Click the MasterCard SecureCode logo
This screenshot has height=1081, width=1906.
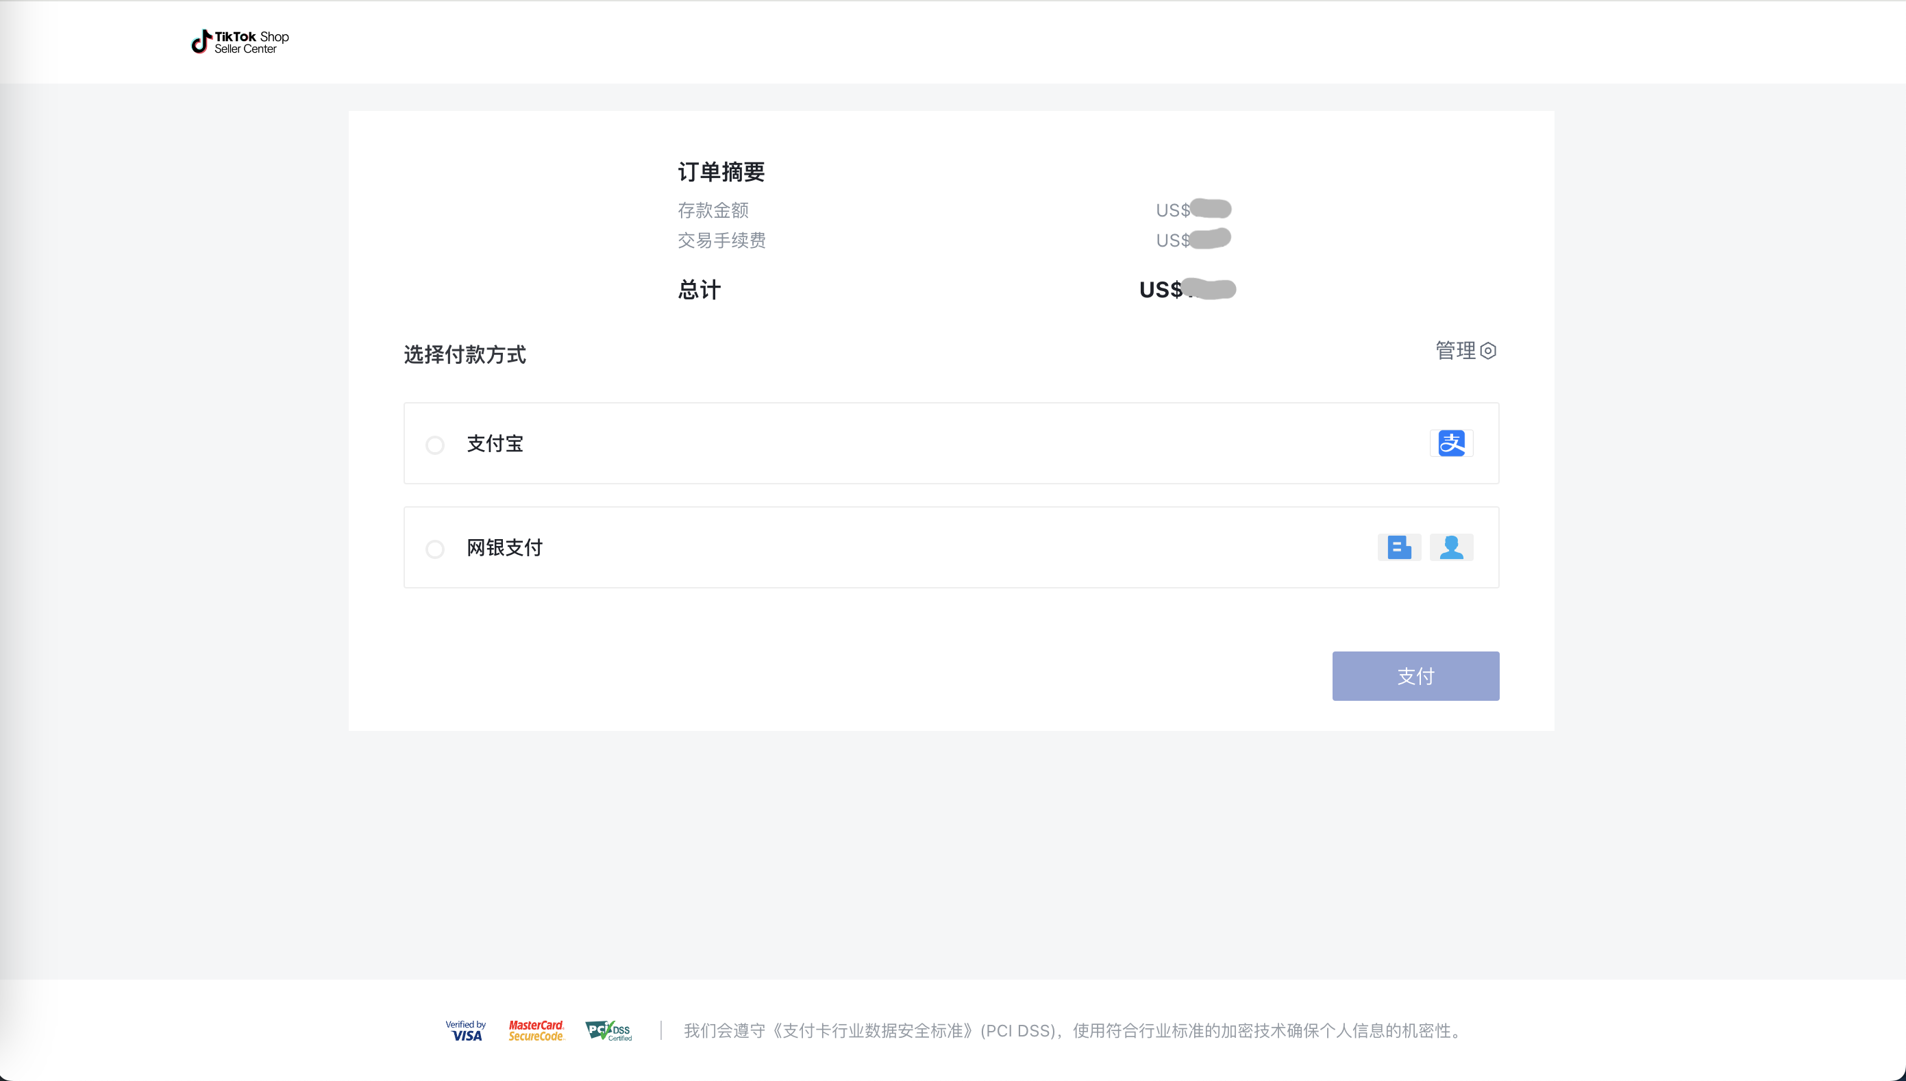pyautogui.click(x=536, y=1030)
